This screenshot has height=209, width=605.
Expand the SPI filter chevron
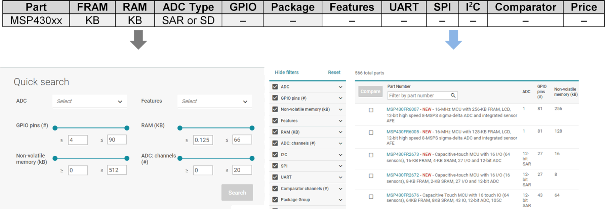tap(340, 166)
